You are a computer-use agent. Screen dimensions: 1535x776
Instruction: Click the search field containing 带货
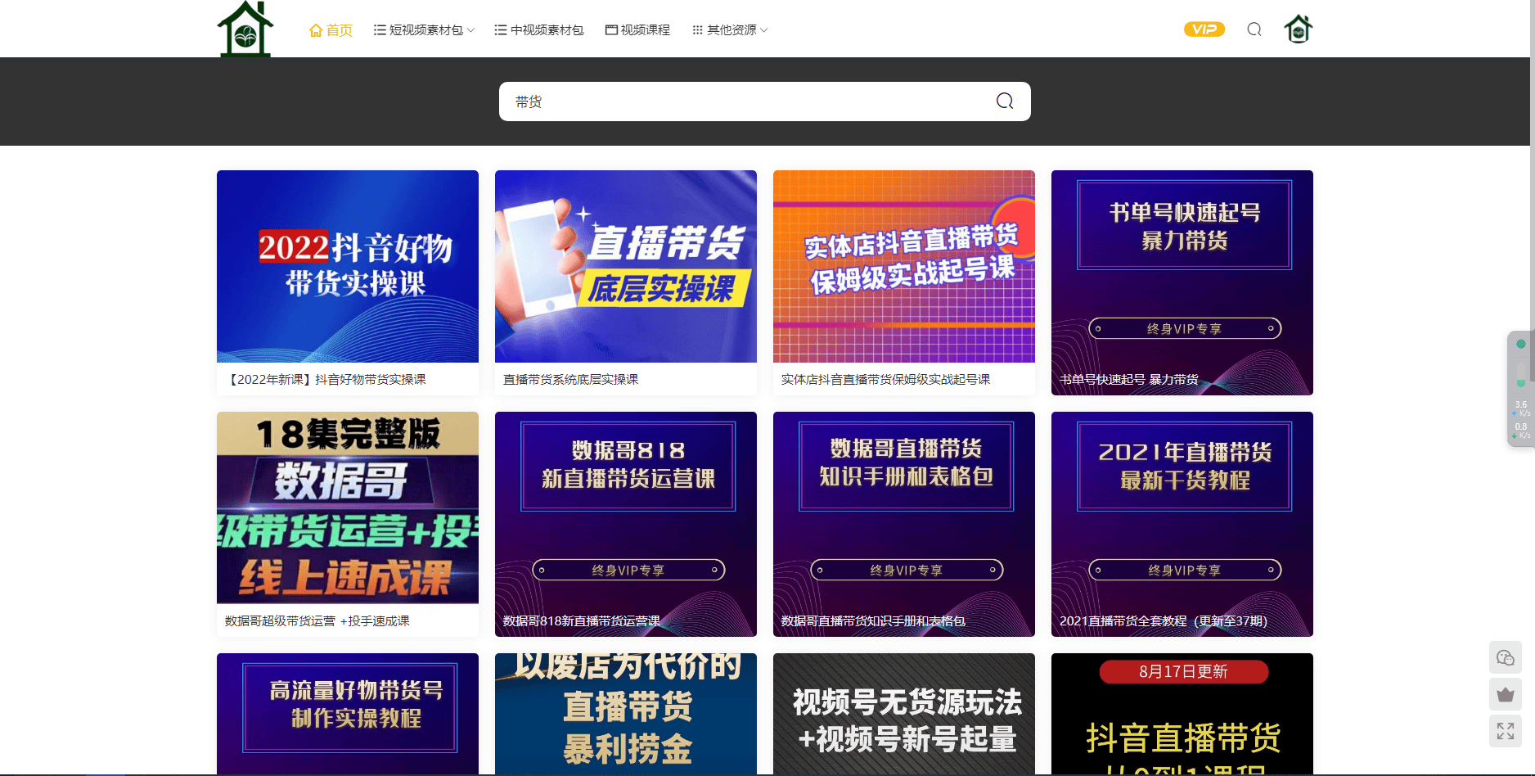[x=765, y=102]
